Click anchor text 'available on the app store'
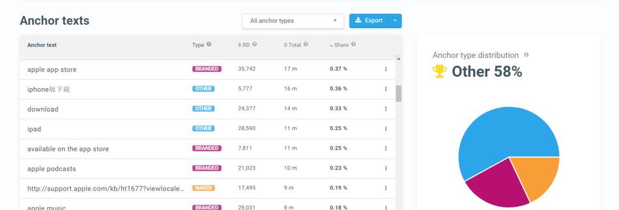 click(x=68, y=149)
